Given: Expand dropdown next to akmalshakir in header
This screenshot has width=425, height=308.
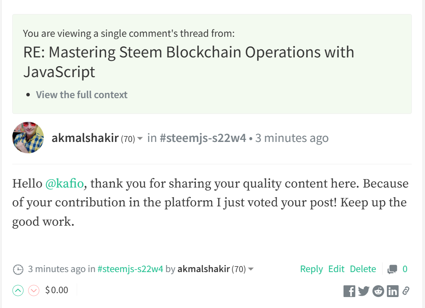Looking at the screenshot, I should tap(140, 138).
